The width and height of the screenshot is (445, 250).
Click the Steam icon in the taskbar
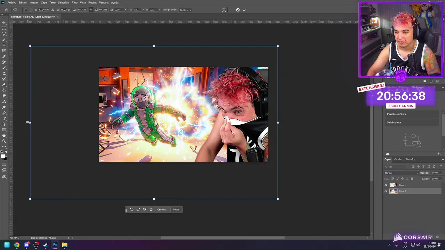point(45,245)
